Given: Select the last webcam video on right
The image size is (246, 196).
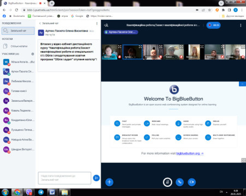Looking at the screenshot, I should click(235, 52).
